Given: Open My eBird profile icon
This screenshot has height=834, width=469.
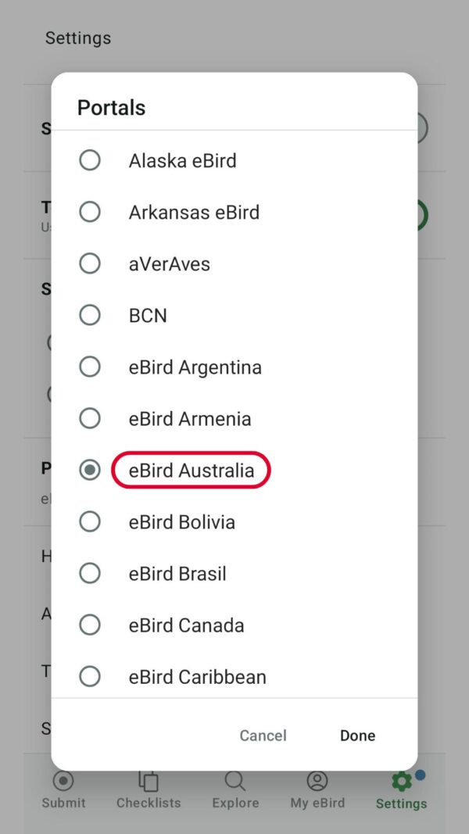Looking at the screenshot, I should tap(317, 781).
